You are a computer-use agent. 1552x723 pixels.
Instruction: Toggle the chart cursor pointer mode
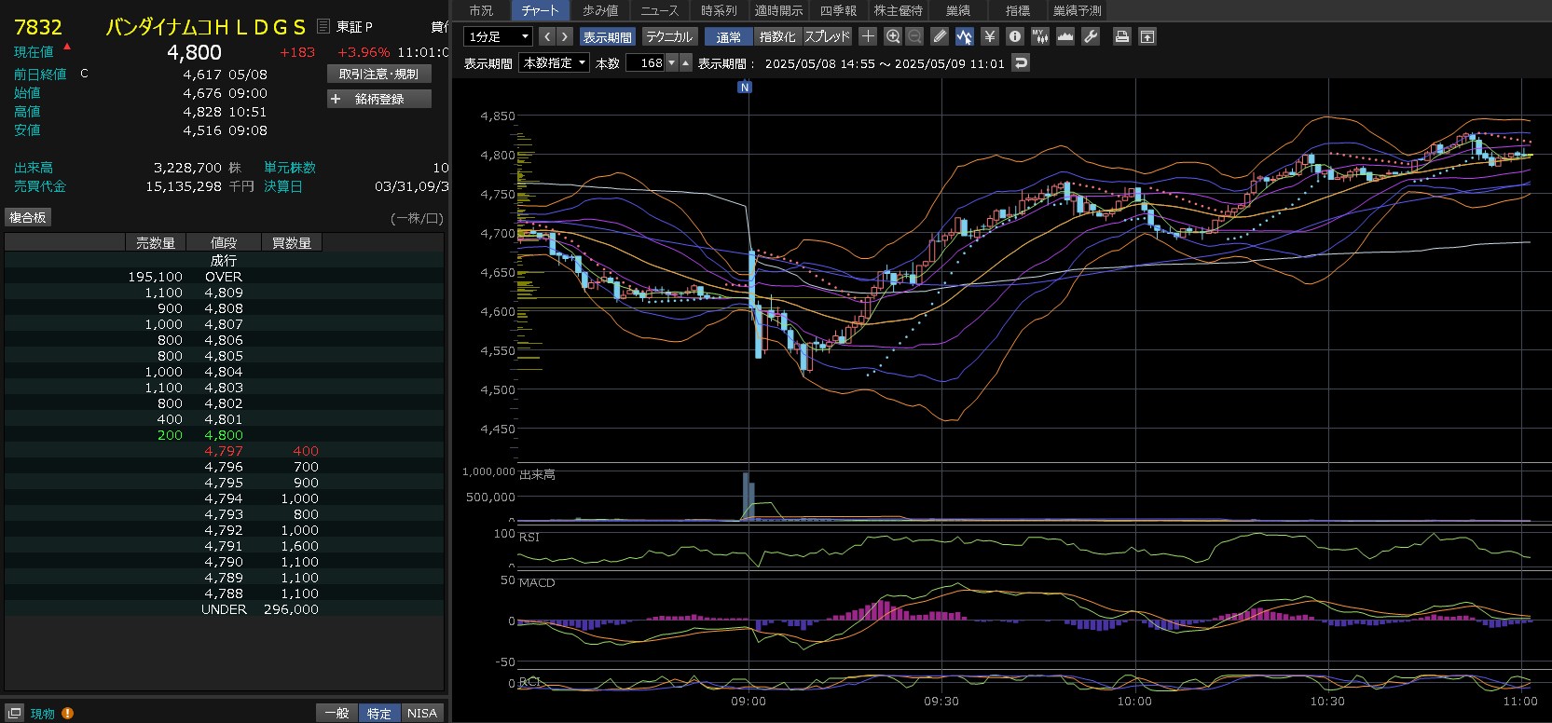pyautogui.click(x=964, y=36)
